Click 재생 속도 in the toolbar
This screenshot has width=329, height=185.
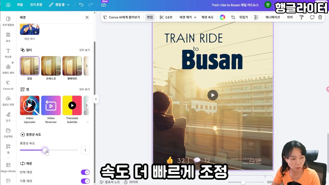[x=207, y=17]
